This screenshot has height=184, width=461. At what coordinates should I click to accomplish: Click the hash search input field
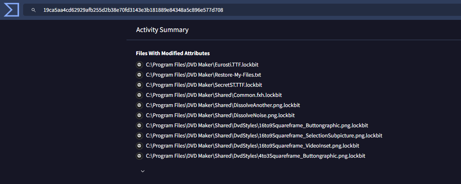(242, 10)
